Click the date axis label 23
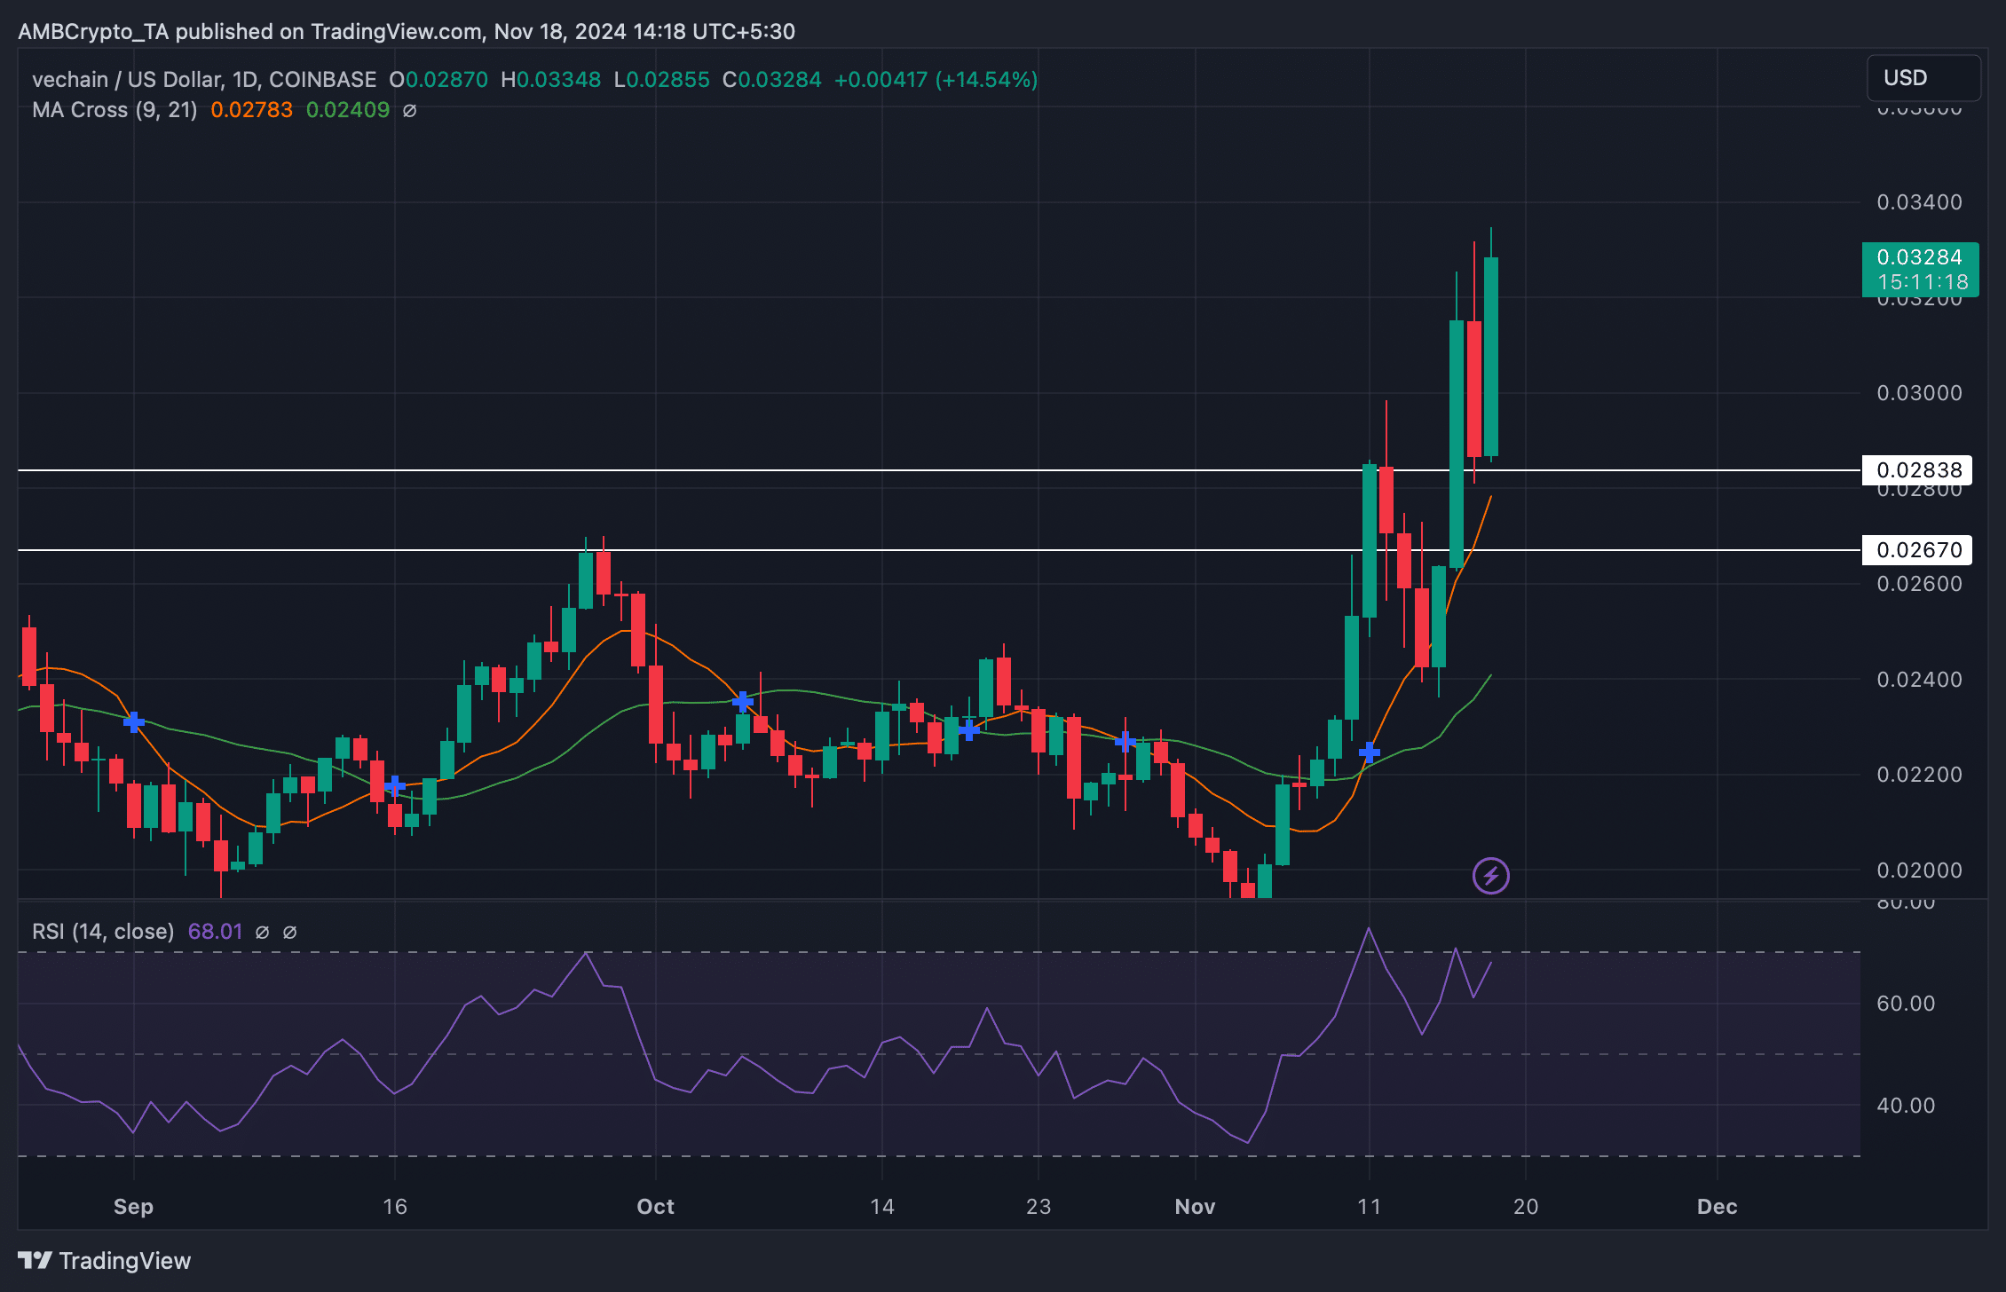Viewport: 2006px width, 1292px height. (x=1039, y=1207)
